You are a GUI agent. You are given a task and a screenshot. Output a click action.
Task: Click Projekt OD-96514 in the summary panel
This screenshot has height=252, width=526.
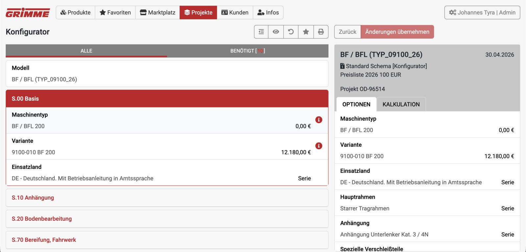click(x=363, y=89)
